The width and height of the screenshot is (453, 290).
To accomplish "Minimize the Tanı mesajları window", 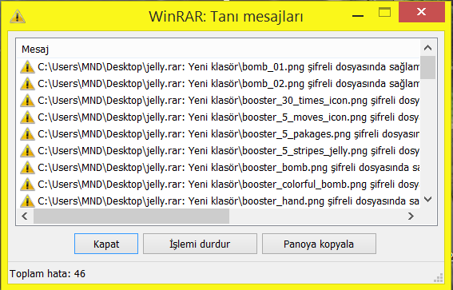I will 358,15.
